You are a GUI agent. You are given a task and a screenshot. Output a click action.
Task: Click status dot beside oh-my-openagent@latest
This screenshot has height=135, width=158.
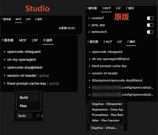(89, 59)
